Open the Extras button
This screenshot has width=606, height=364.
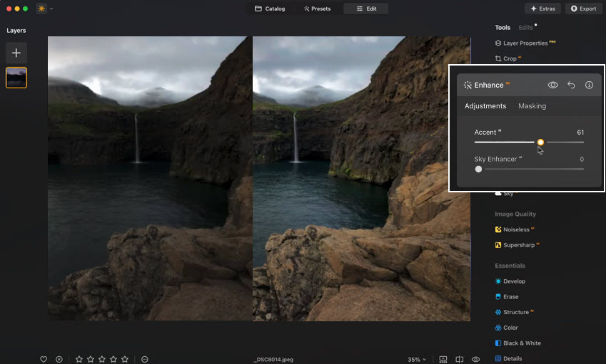point(542,9)
